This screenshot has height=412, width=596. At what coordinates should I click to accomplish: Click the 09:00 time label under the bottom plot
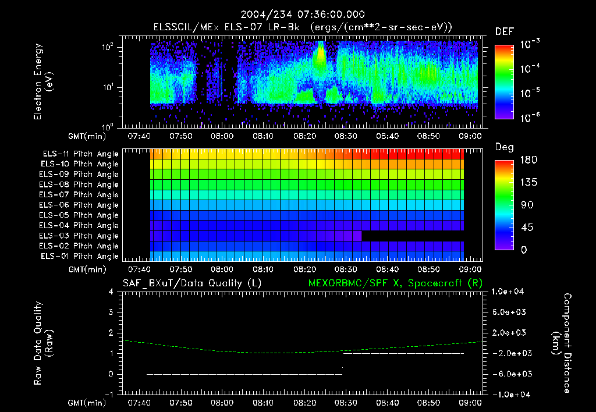point(470,403)
